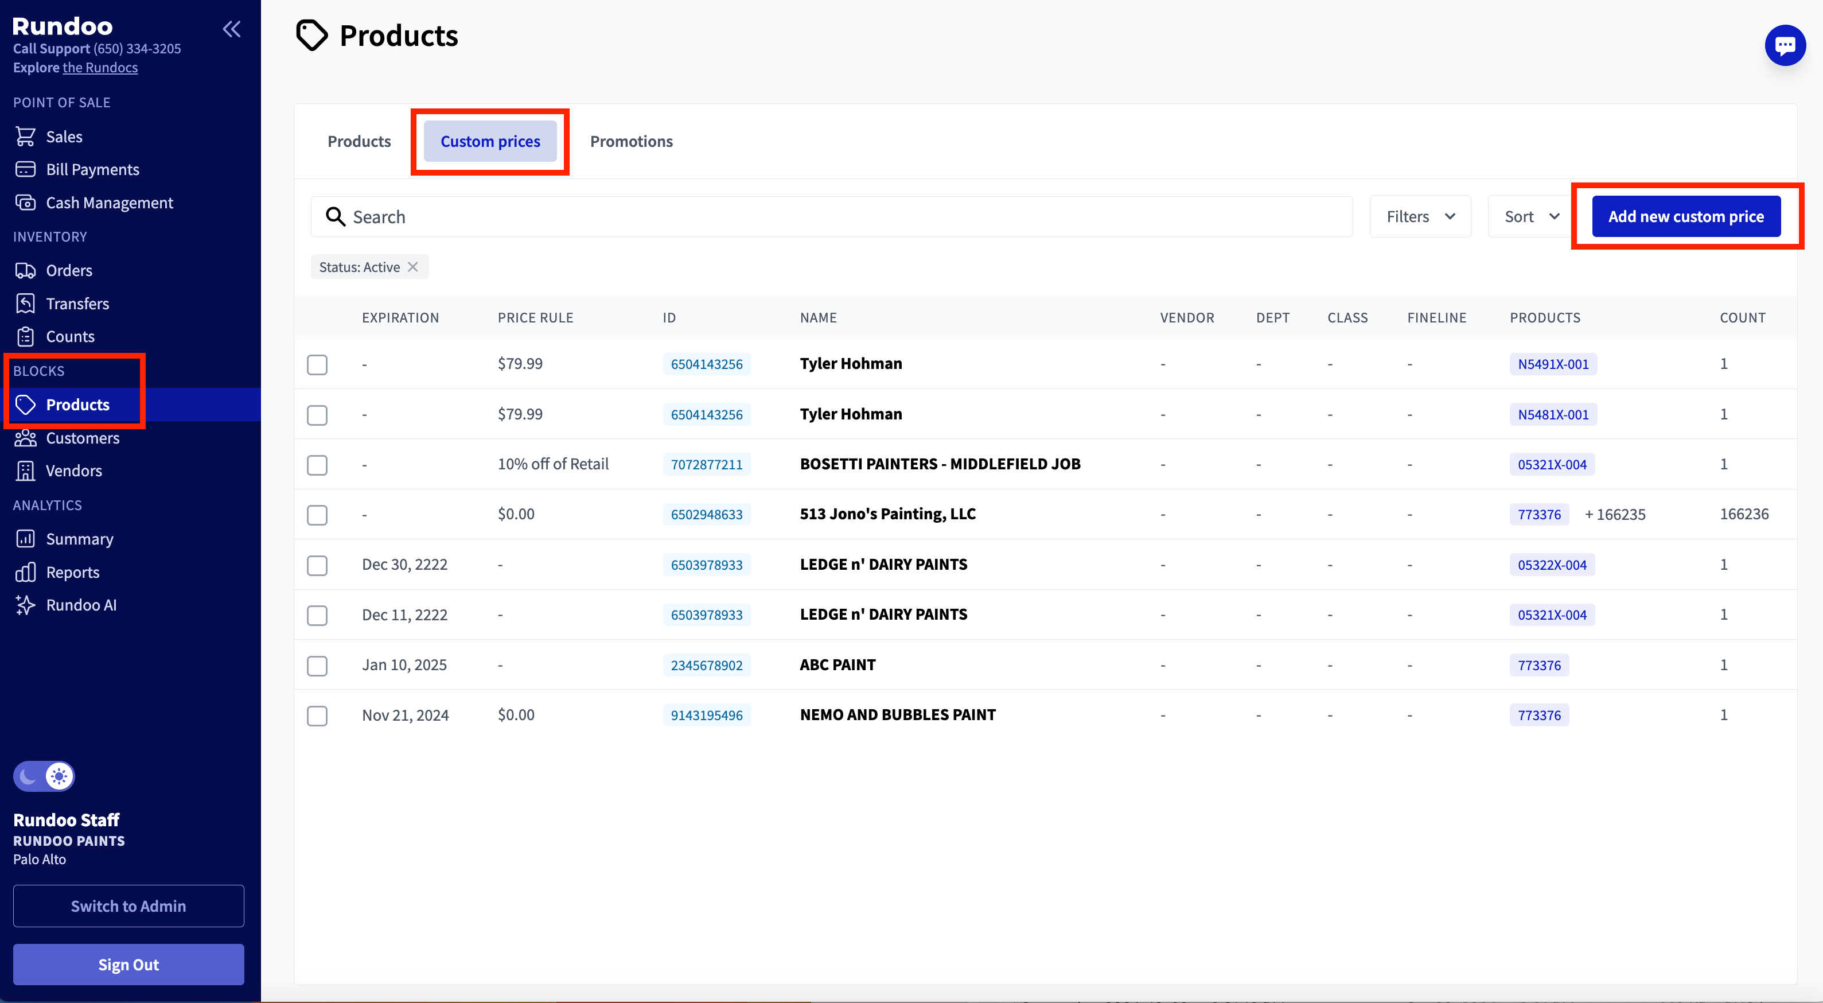Screen dimensions: 1823x1003
Task: Expand the Filters dropdown
Action: 1420,216
